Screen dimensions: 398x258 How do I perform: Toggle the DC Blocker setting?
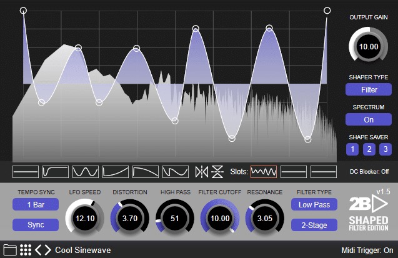click(369, 172)
